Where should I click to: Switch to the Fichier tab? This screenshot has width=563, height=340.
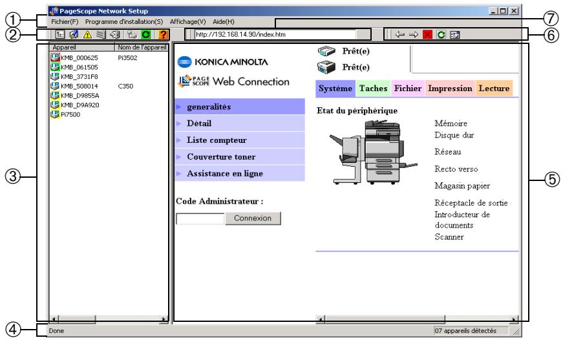tap(407, 89)
